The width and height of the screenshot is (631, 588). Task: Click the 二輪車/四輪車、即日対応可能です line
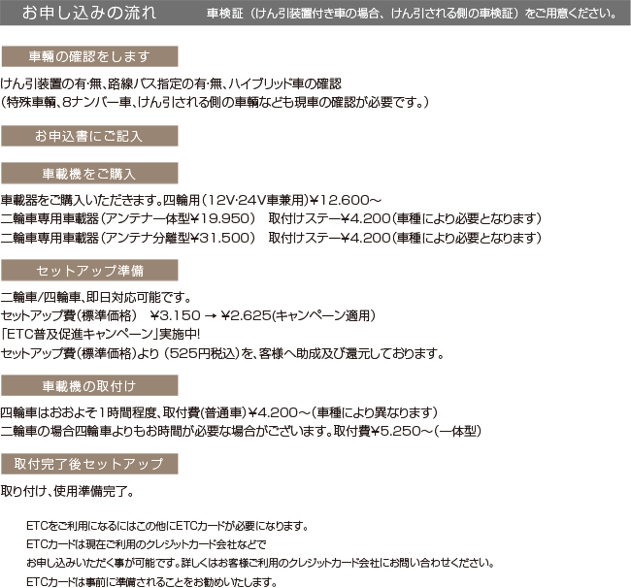click(96, 297)
